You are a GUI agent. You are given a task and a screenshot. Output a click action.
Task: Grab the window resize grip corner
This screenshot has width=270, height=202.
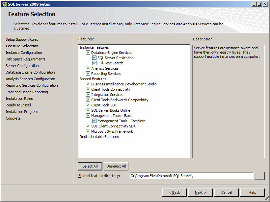267,199
